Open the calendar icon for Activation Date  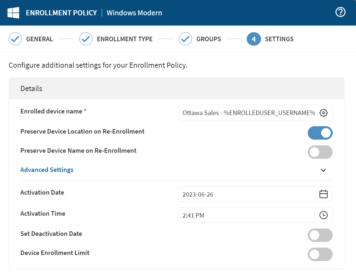tap(323, 194)
